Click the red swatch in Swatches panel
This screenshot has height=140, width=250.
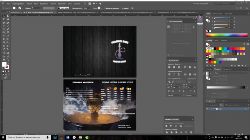coord(218,49)
